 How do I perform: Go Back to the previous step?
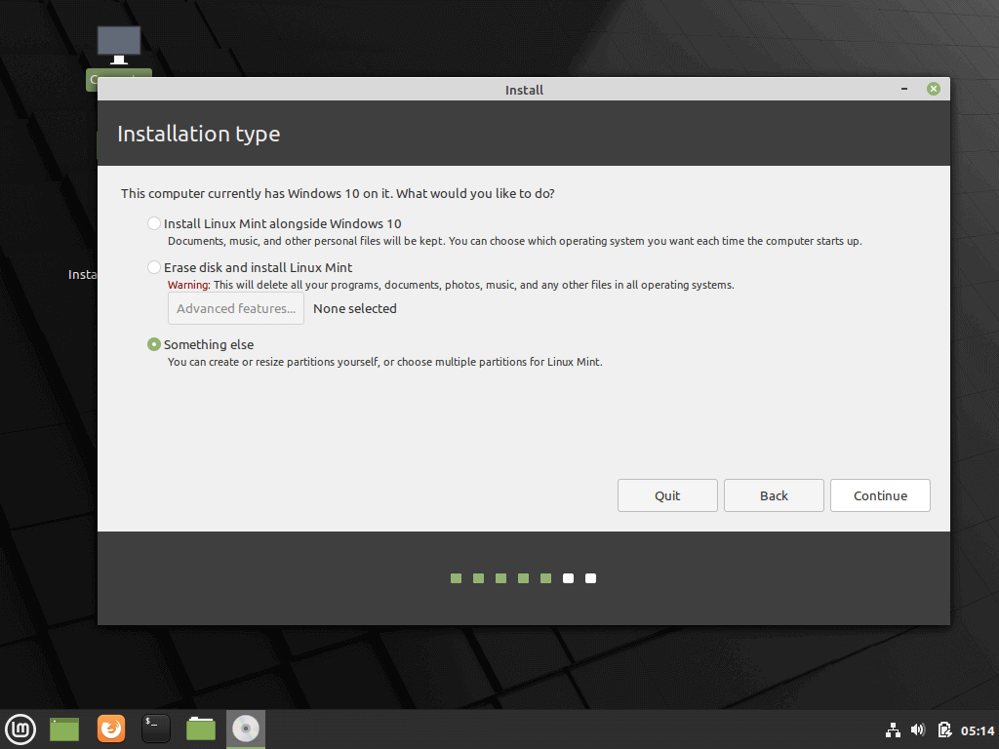[774, 495]
